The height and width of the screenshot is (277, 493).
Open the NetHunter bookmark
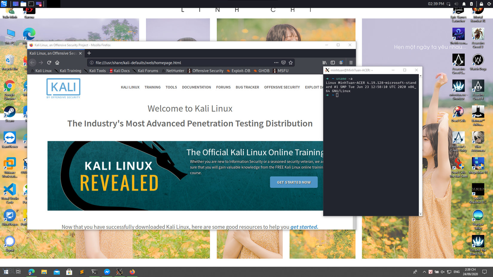[173, 71]
